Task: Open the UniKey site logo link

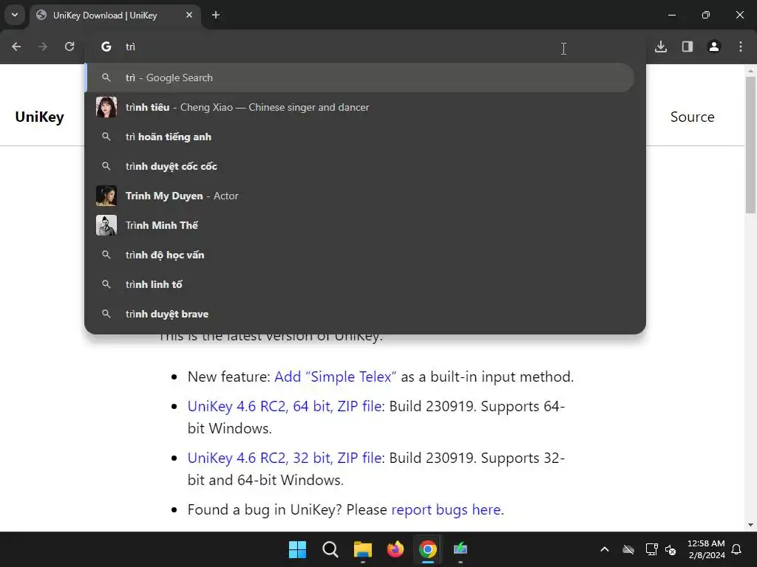Action: [40, 117]
